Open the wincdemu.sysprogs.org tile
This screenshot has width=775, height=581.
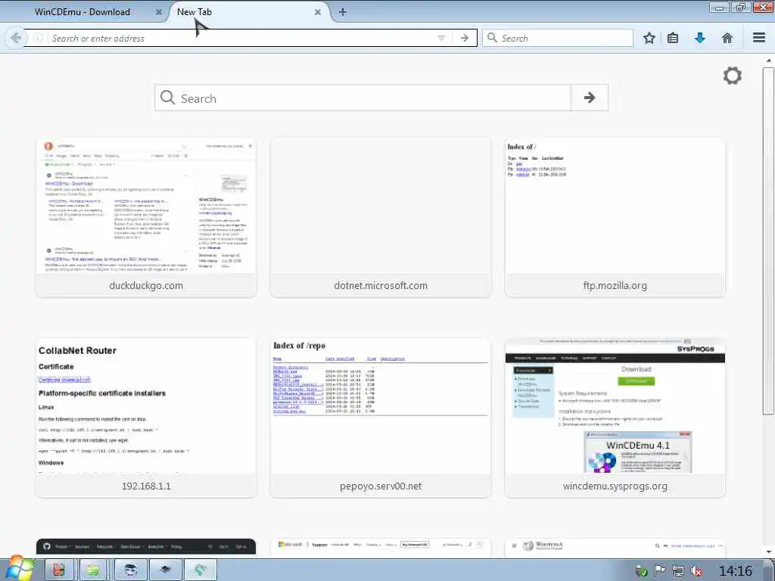tap(615, 418)
